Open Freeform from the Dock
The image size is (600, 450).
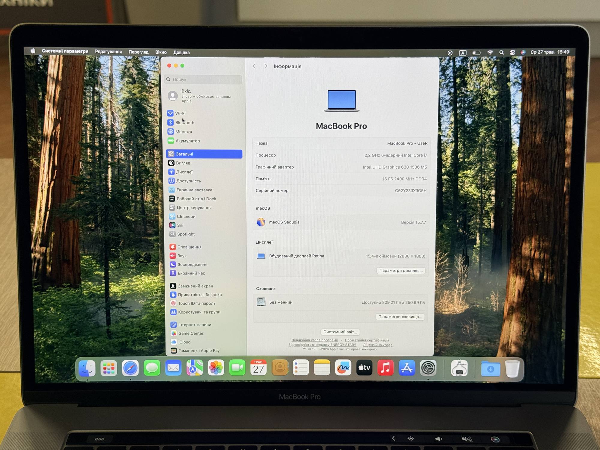point(343,367)
